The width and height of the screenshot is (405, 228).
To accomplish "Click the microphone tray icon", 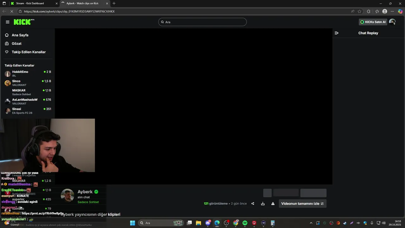I will click(372, 223).
